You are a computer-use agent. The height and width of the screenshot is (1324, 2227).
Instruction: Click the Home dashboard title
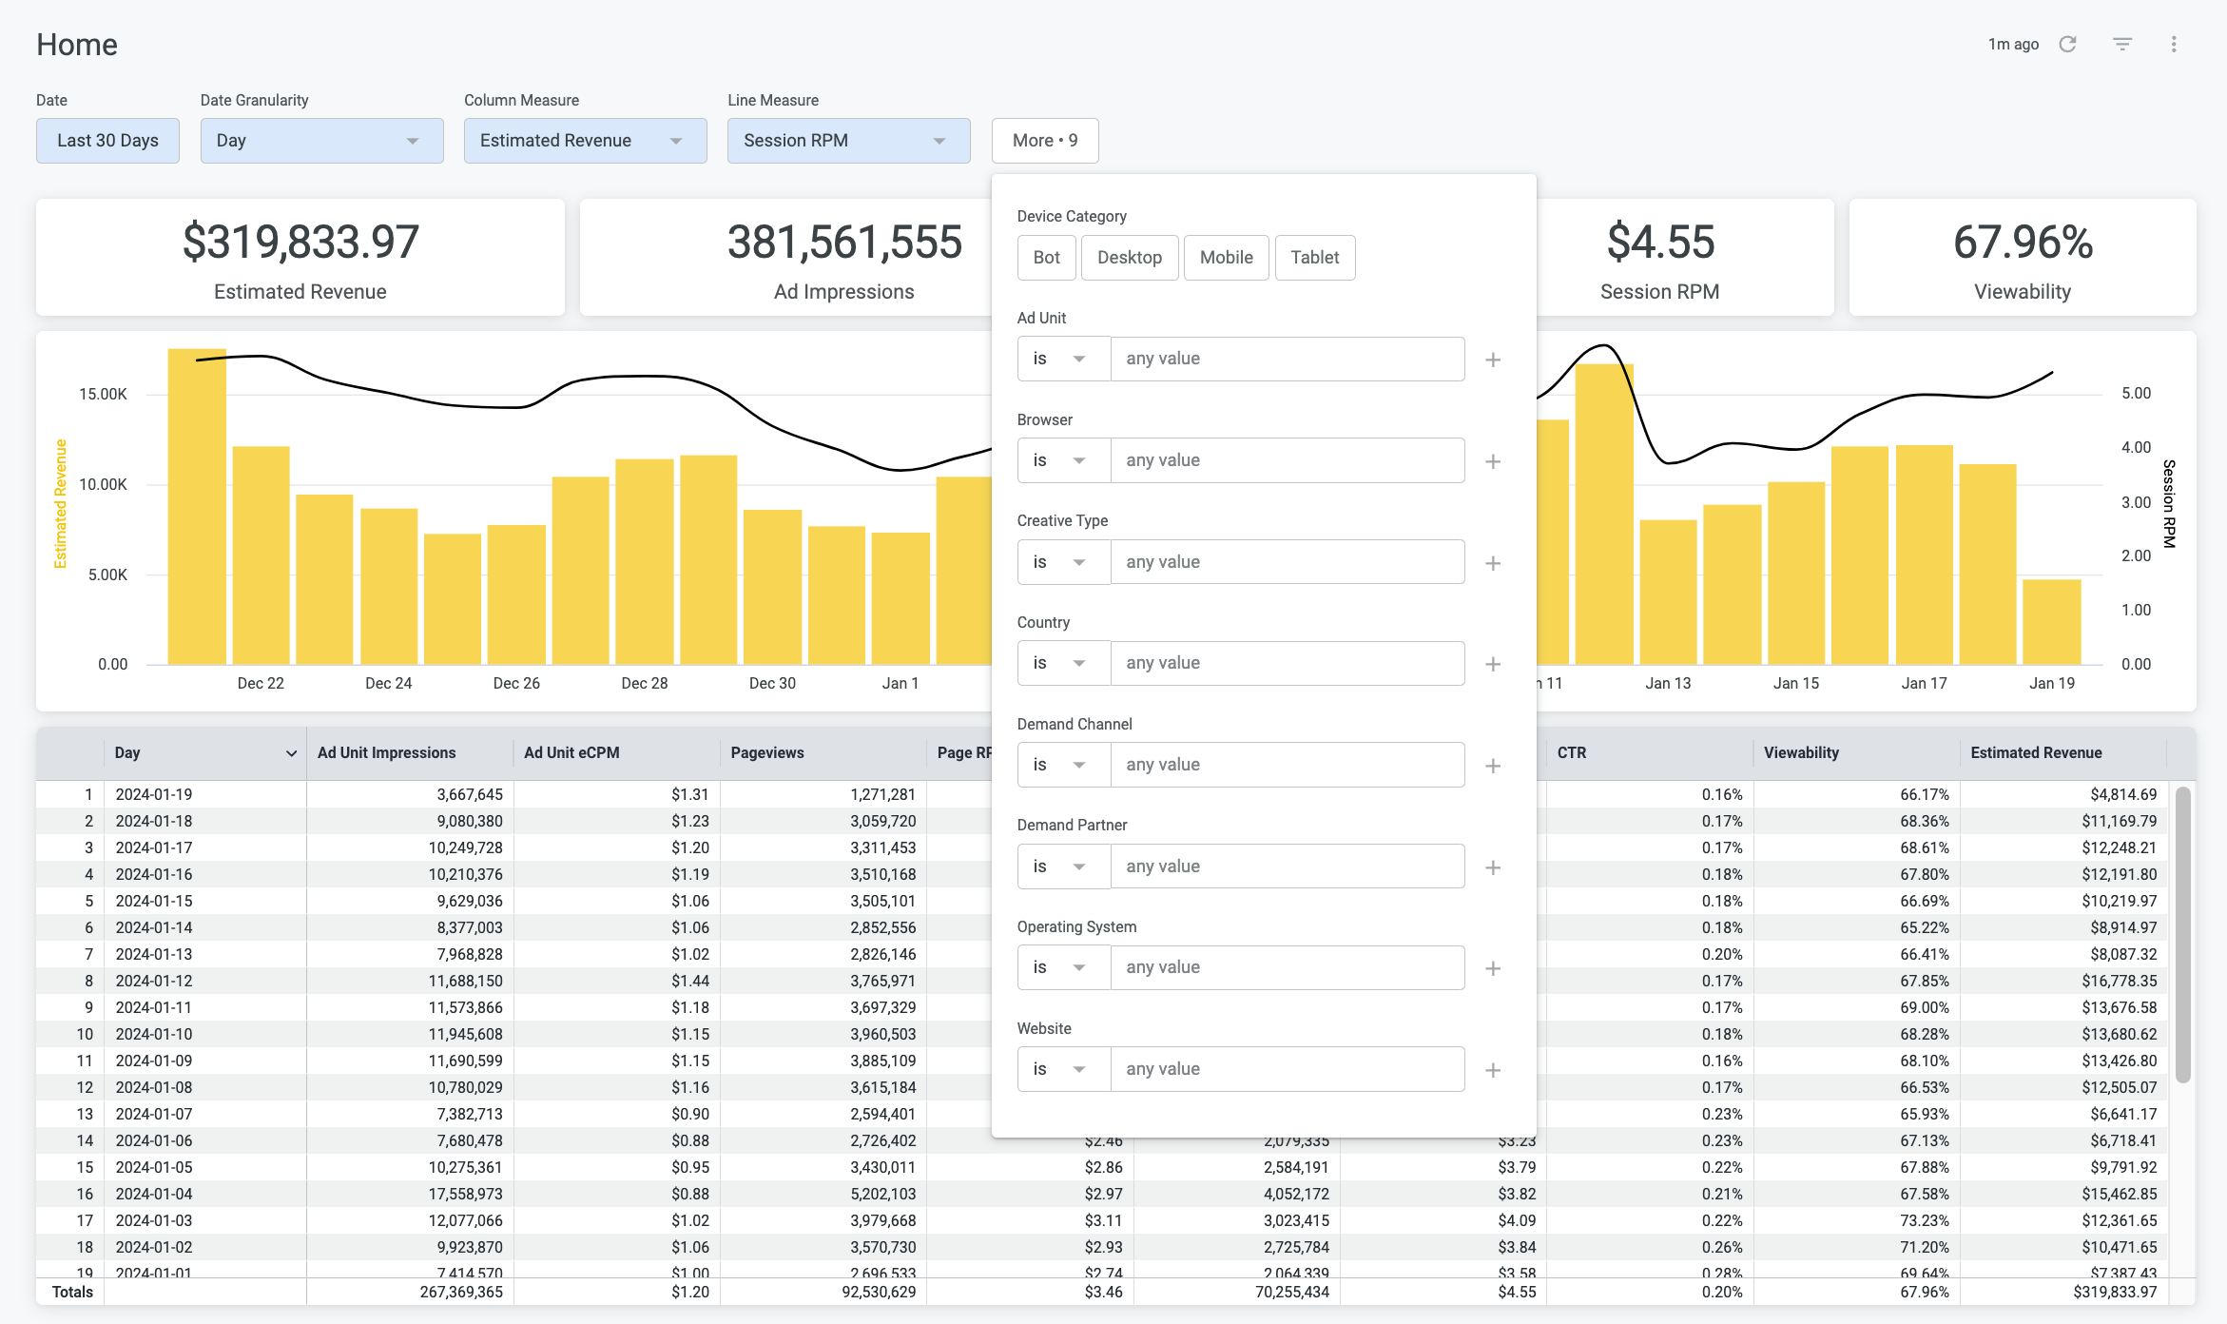pyautogui.click(x=77, y=45)
